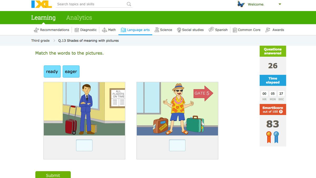Image resolution: width=316 pixels, height=178 pixels.
Task: Open the Diagnostic section icon
Action: [76, 30]
